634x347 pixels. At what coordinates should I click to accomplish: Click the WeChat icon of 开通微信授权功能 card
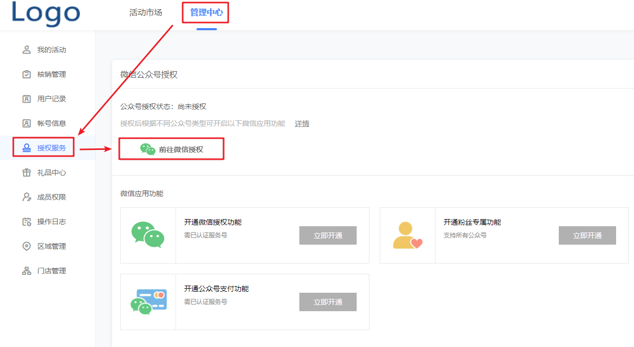pos(148,235)
